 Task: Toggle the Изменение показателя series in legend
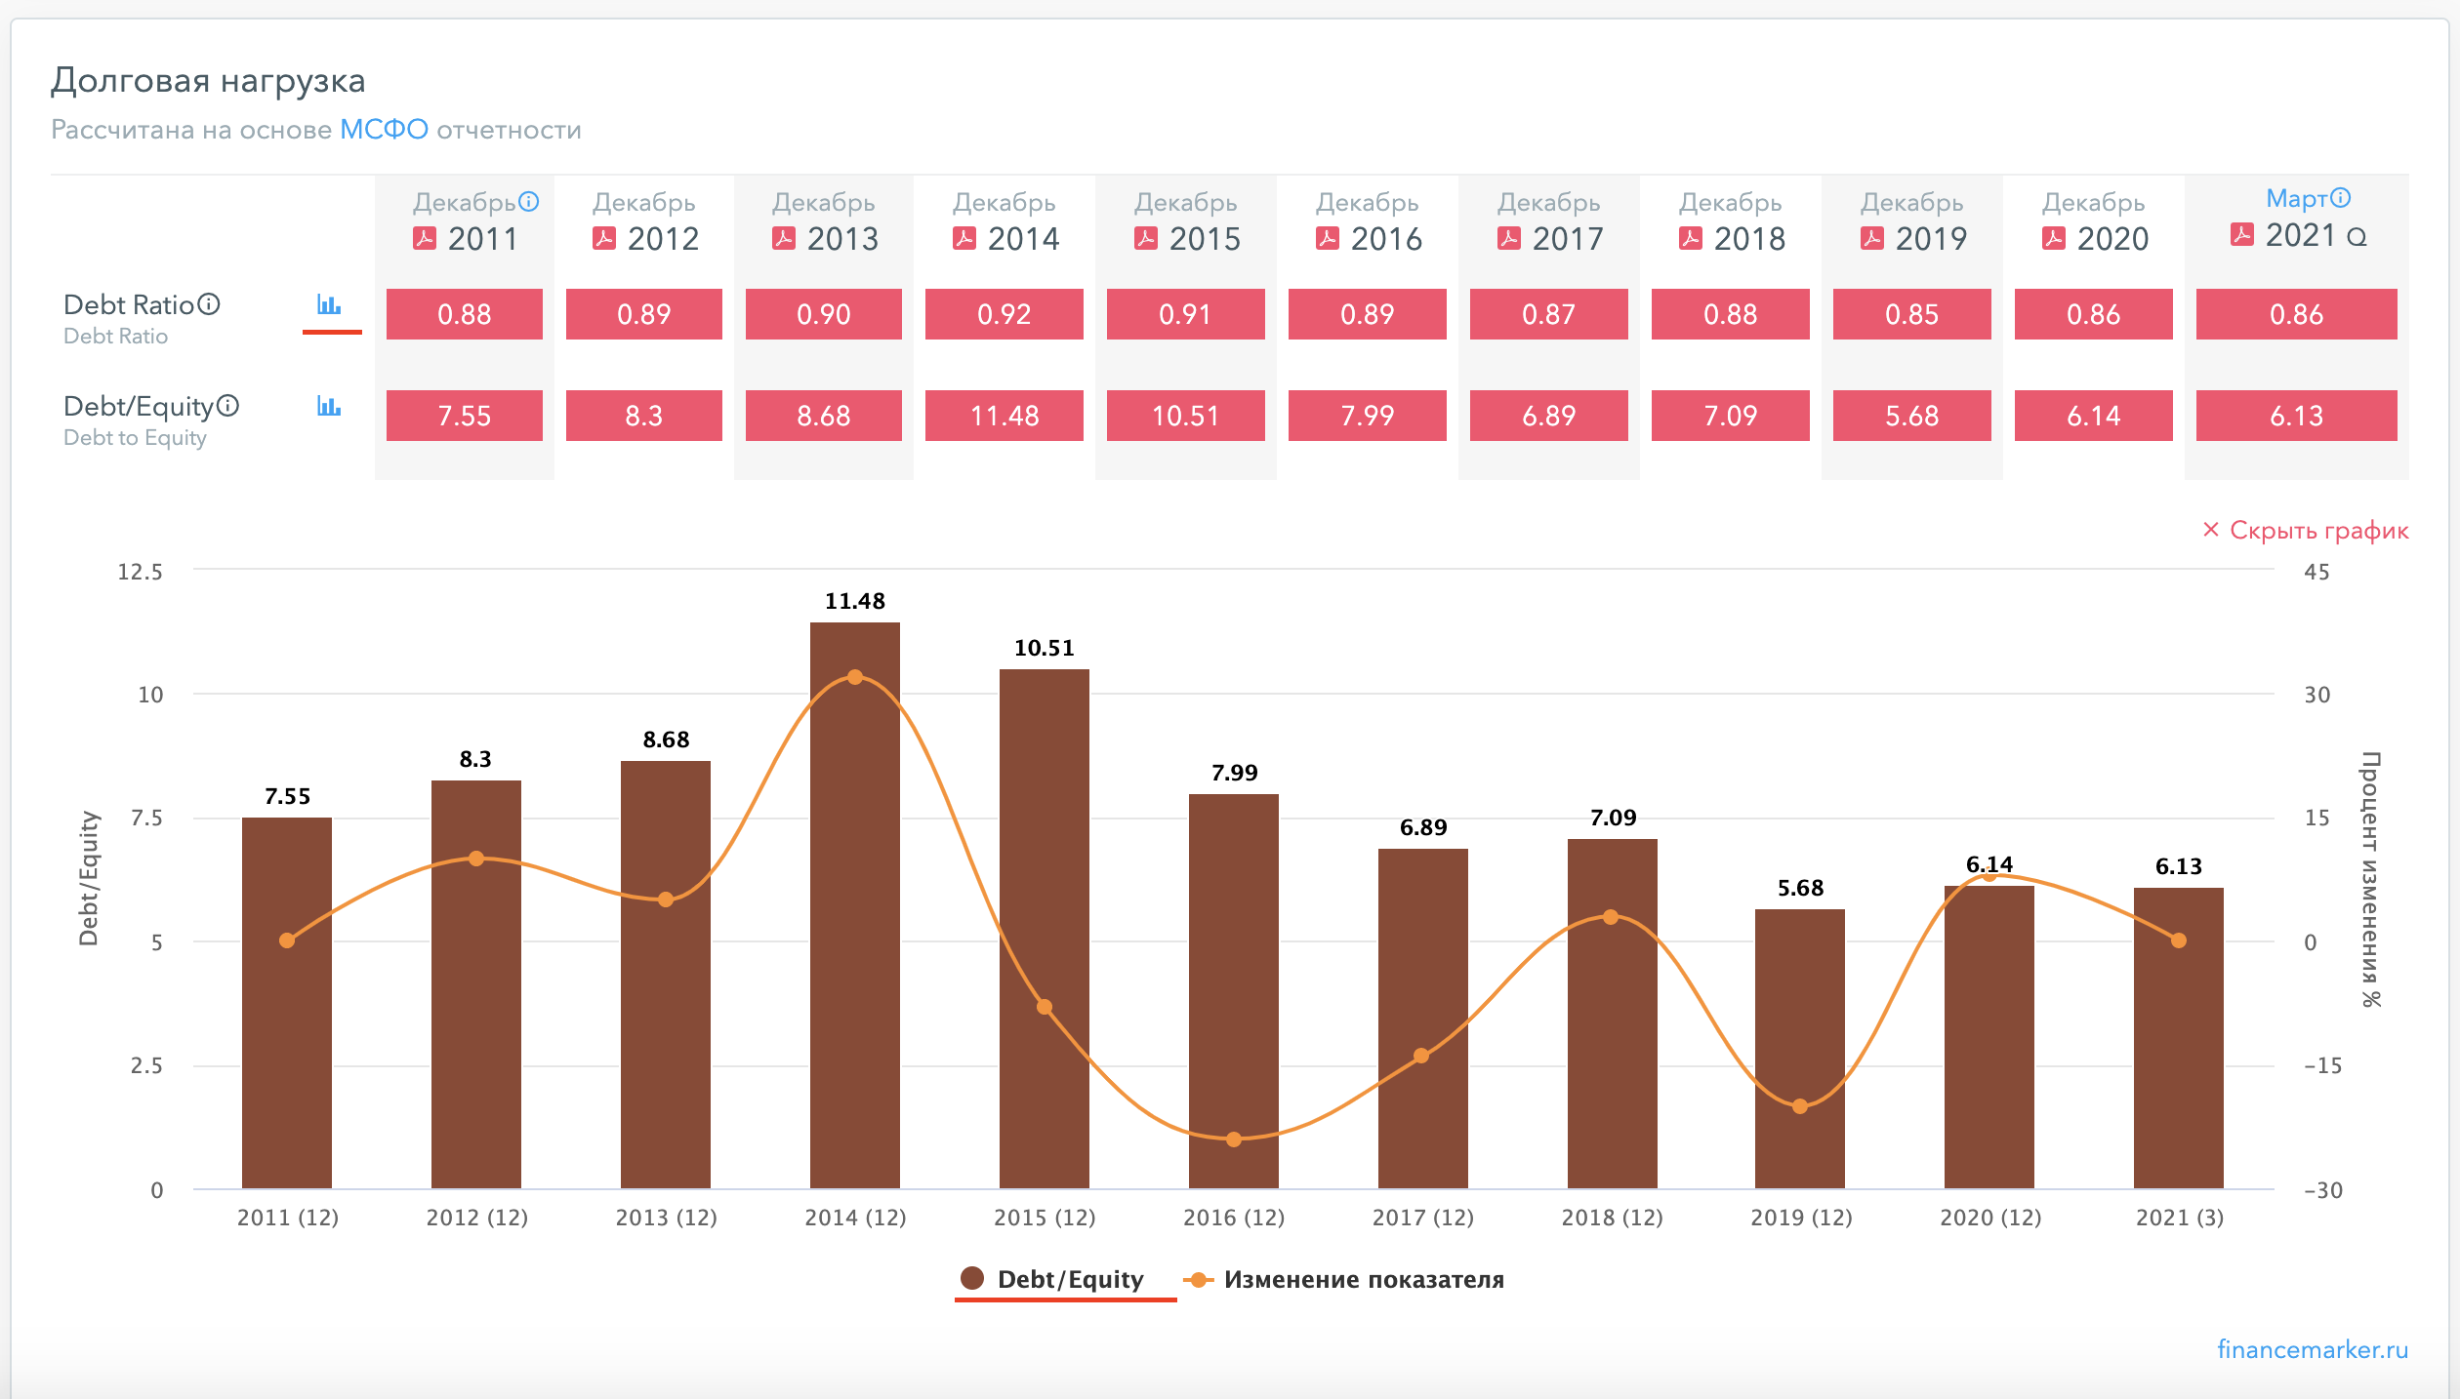pyautogui.click(x=1344, y=1279)
